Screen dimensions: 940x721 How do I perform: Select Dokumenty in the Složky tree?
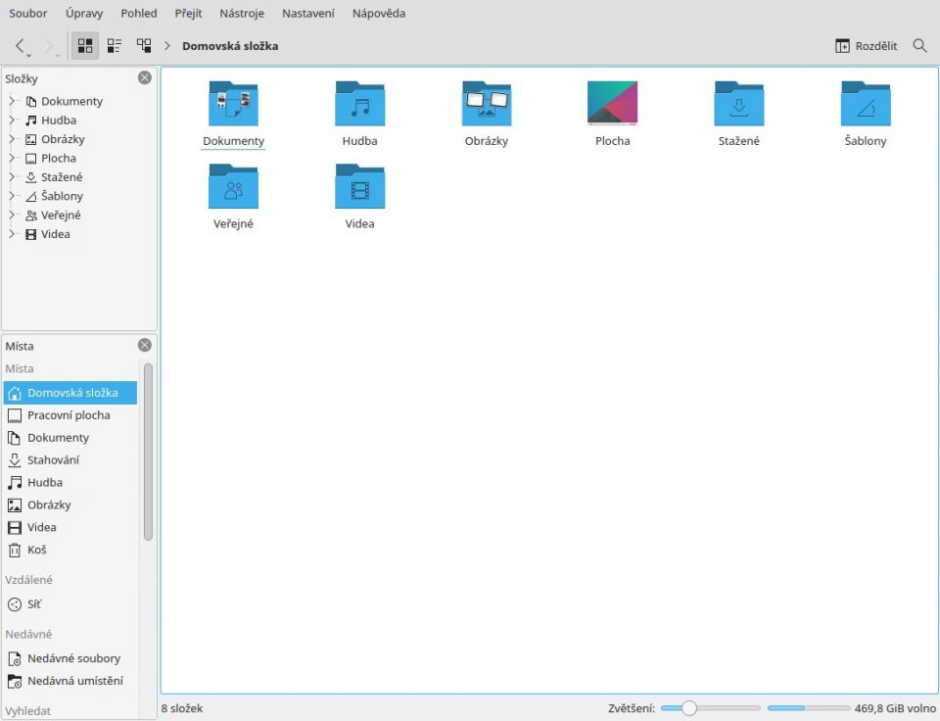(x=64, y=101)
